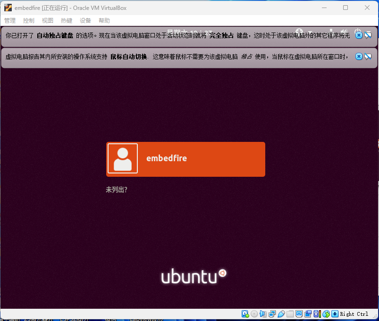Click the mouse integration status icon

(x=326, y=314)
